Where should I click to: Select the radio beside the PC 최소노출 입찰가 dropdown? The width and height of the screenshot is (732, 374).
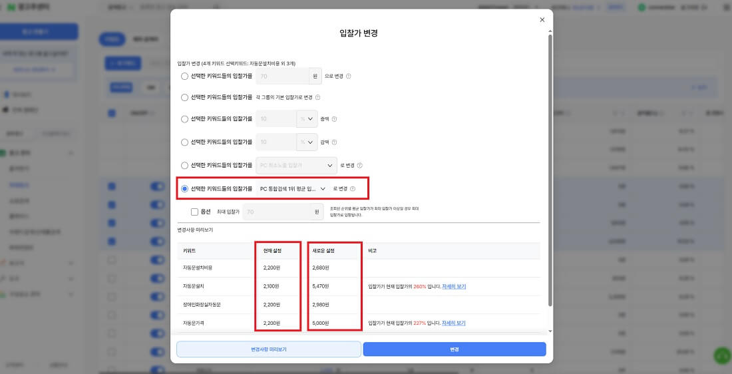pyautogui.click(x=184, y=165)
